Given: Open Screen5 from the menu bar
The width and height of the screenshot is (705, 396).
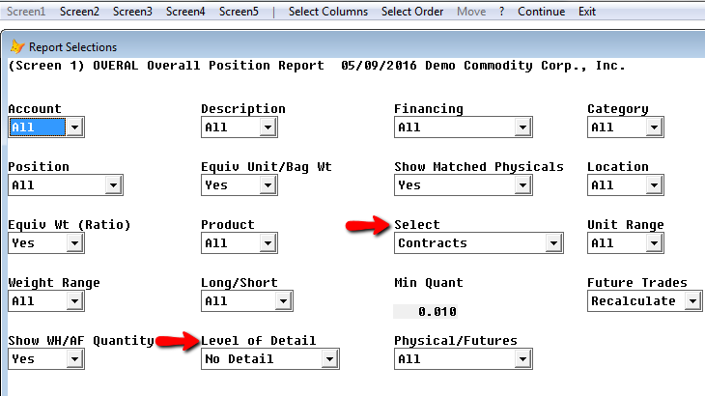Looking at the screenshot, I should click(239, 12).
